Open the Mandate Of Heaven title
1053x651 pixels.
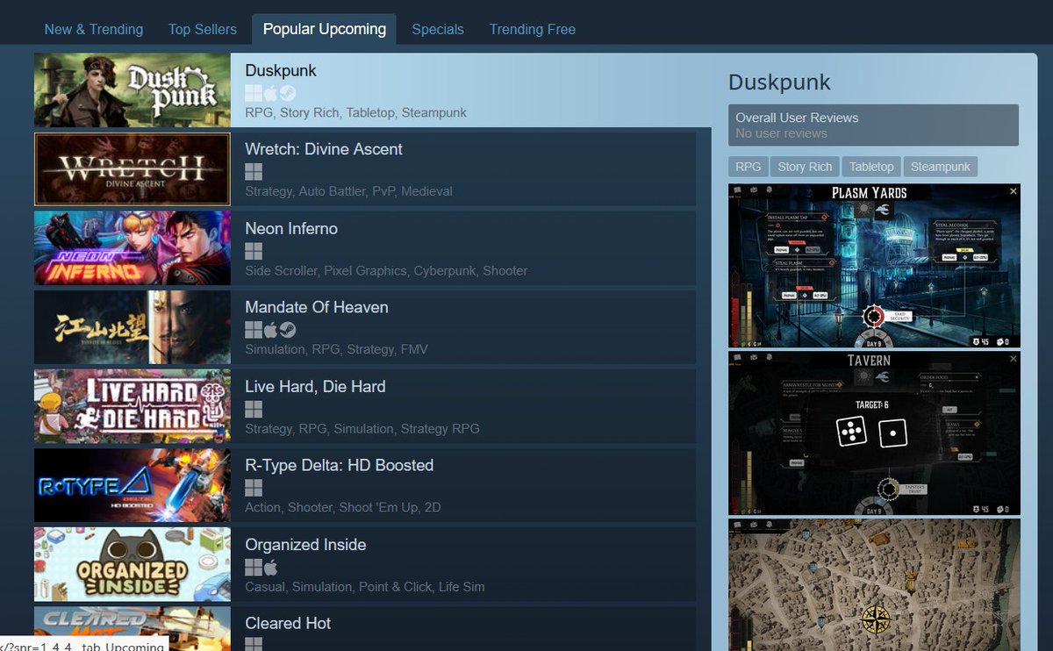coord(317,307)
